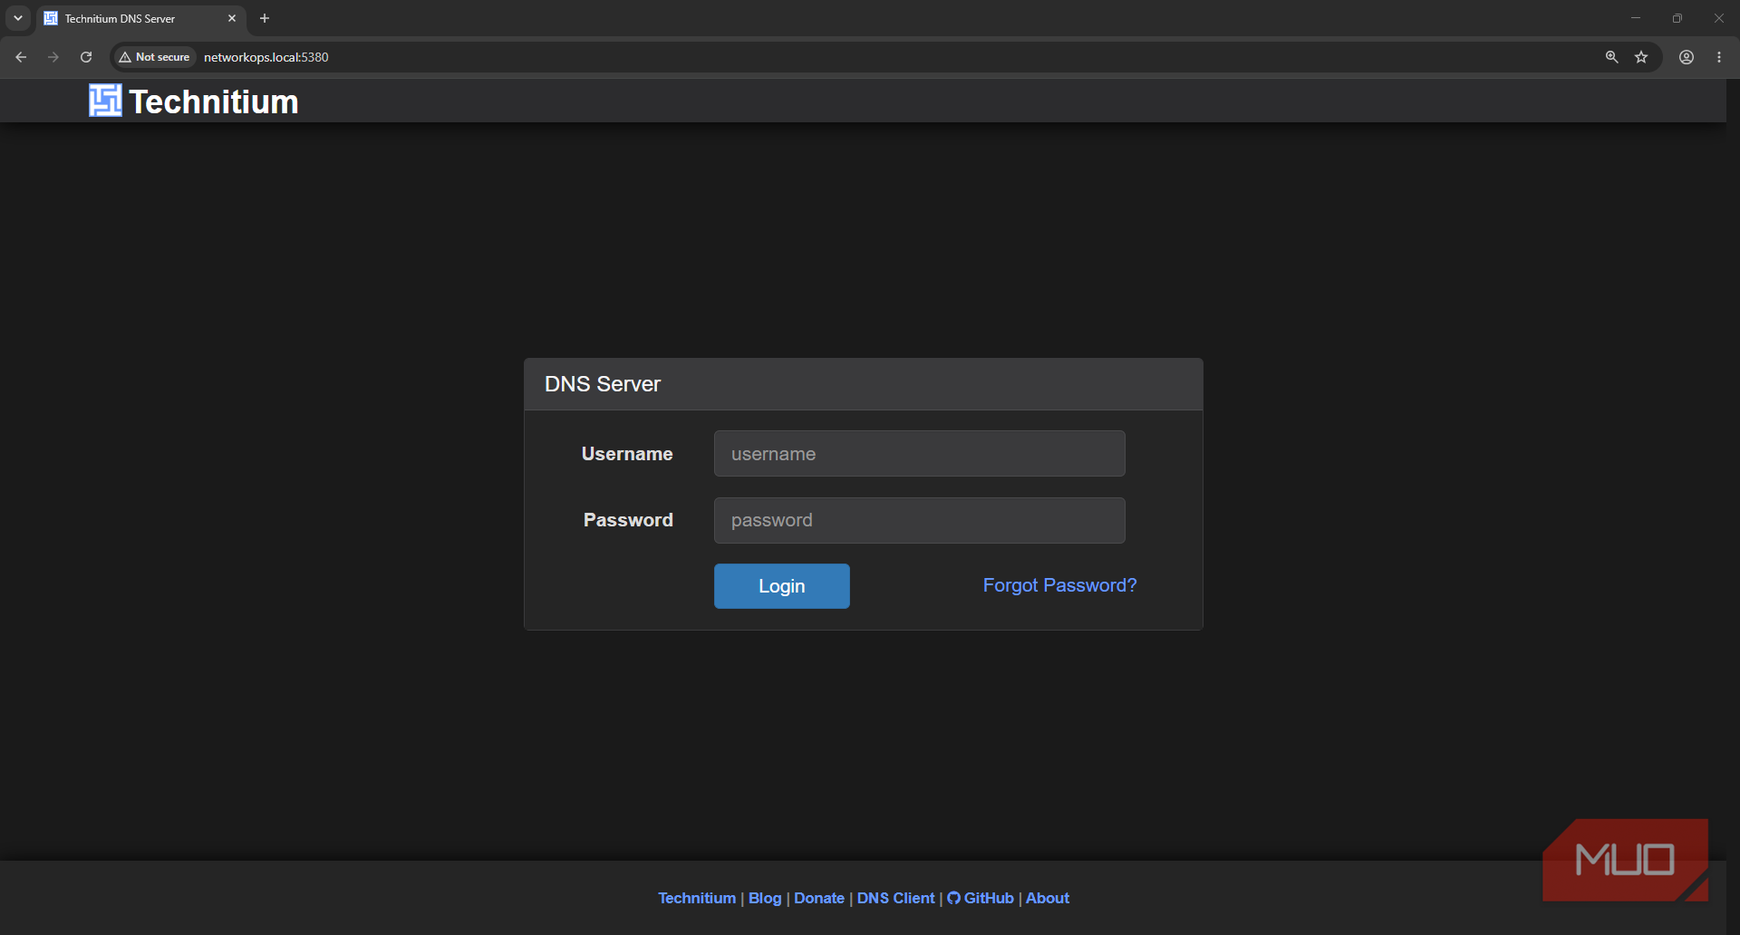This screenshot has width=1740, height=935.
Task: Open the Technitium footer link
Action: pyautogui.click(x=697, y=898)
